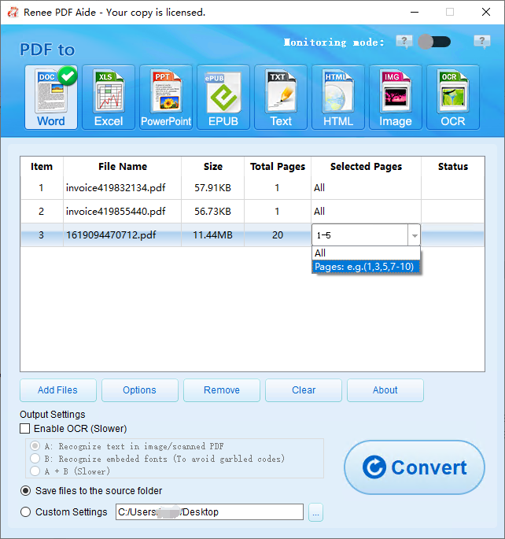Select the Image conversion format icon
The image size is (505, 539).
(396, 97)
